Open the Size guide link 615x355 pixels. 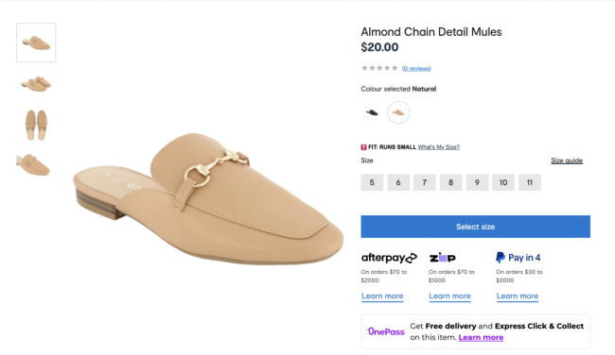pyautogui.click(x=567, y=161)
